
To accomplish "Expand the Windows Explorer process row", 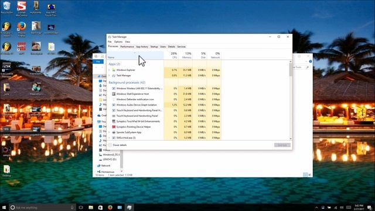I will click(x=110, y=70).
